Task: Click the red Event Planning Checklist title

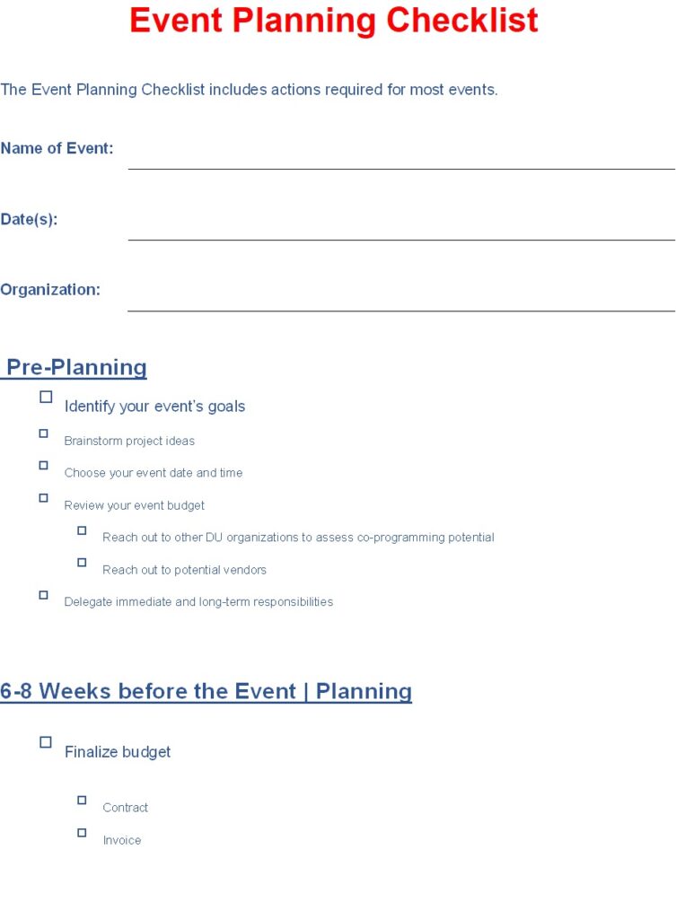Action: 334,21
